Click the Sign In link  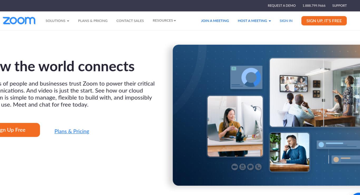(286, 21)
